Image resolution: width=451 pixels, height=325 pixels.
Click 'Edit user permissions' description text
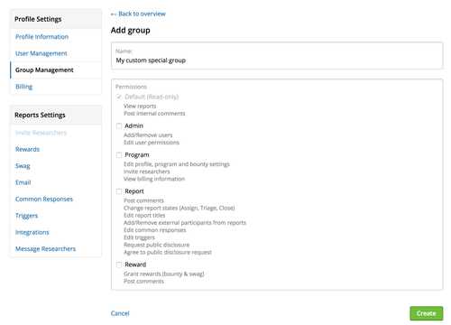[152, 143]
